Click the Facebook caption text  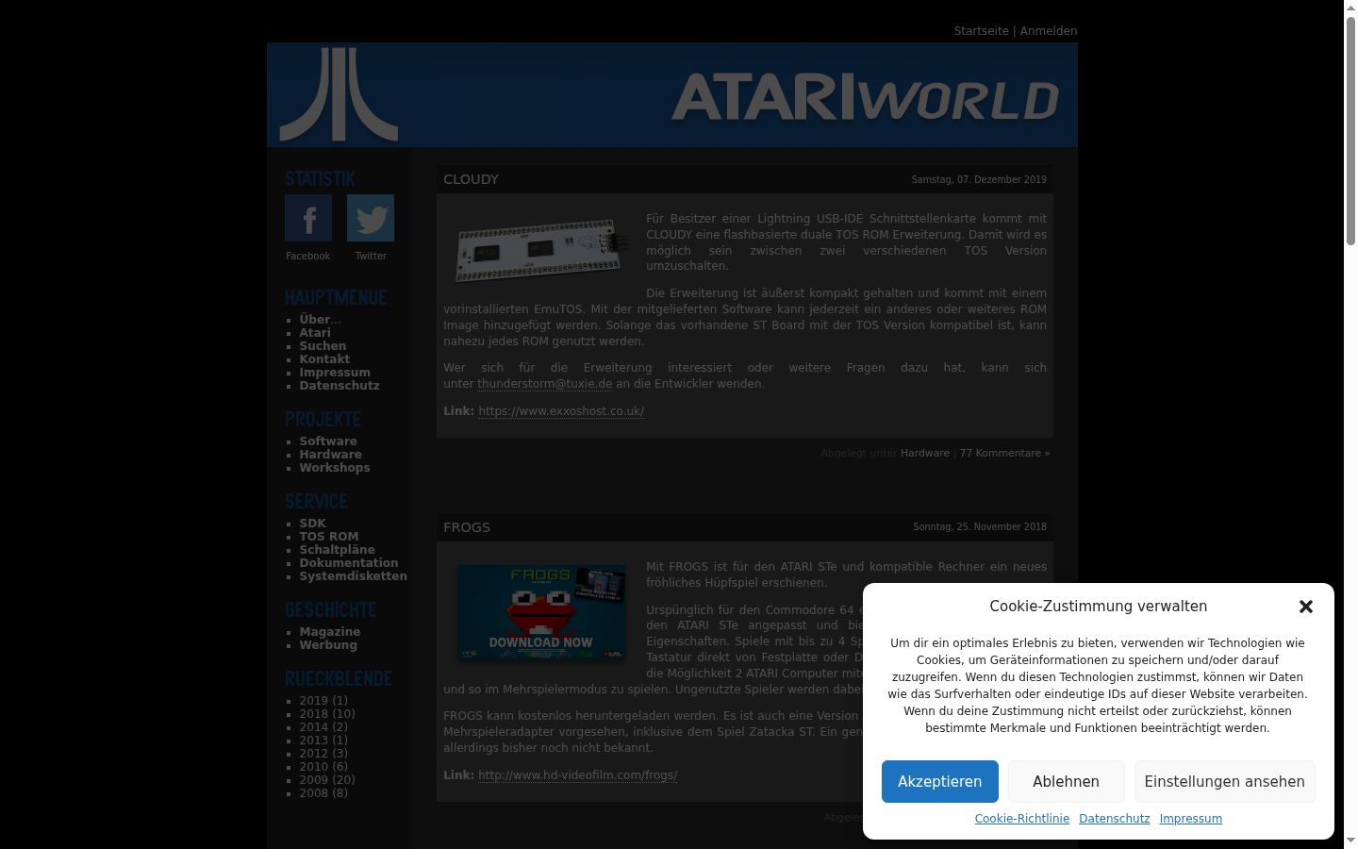308,257
